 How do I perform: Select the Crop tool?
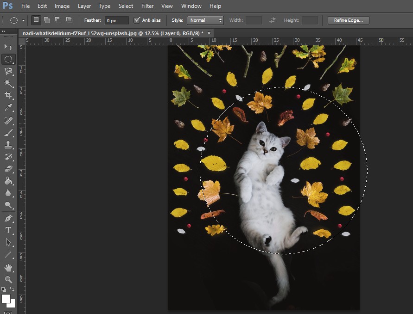[x=8, y=95]
